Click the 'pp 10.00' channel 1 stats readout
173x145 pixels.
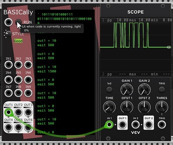click(x=118, y=20)
